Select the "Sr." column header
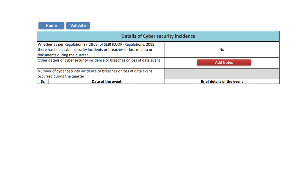297x170 pixels. 43,82
